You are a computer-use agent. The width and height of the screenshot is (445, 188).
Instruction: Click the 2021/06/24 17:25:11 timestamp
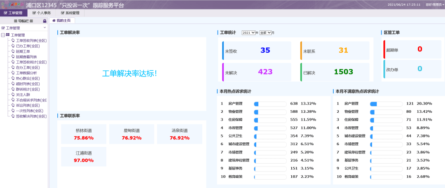point(404,5)
